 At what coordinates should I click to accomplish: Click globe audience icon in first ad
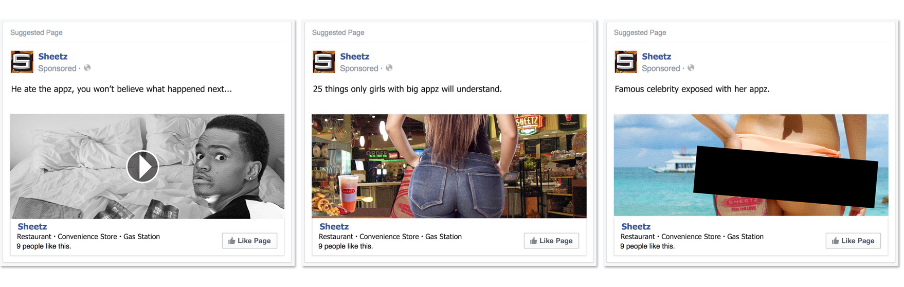point(87,68)
